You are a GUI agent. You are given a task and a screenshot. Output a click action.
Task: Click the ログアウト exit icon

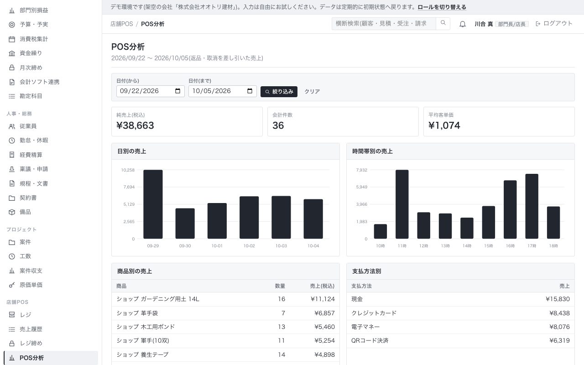pyautogui.click(x=538, y=24)
